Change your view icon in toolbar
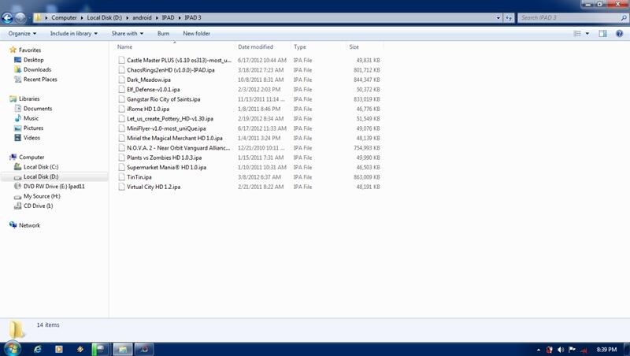 [x=577, y=33]
